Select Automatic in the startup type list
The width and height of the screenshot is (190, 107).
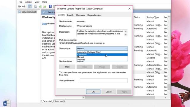[x=102, y=55]
